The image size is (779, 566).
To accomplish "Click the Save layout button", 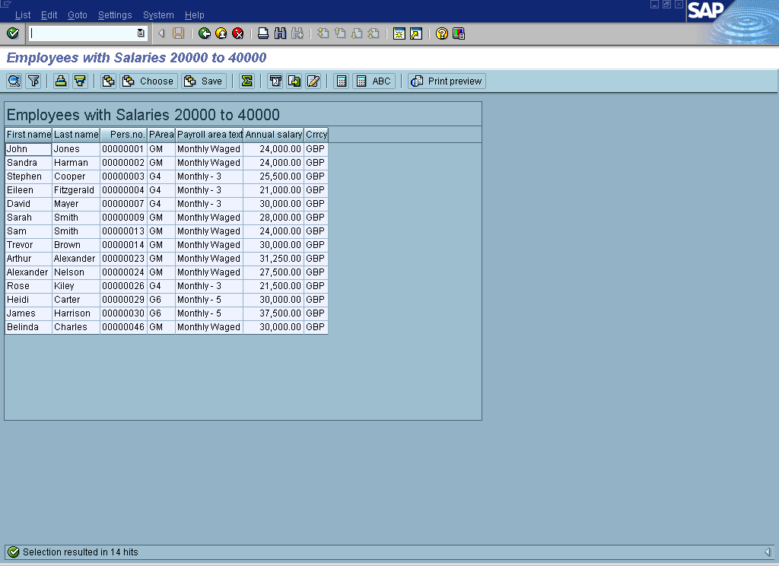I will (204, 81).
